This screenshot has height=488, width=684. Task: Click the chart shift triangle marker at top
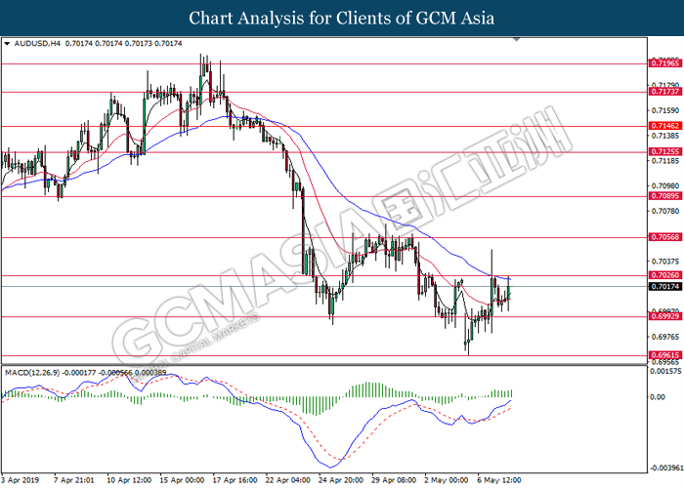(x=517, y=40)
